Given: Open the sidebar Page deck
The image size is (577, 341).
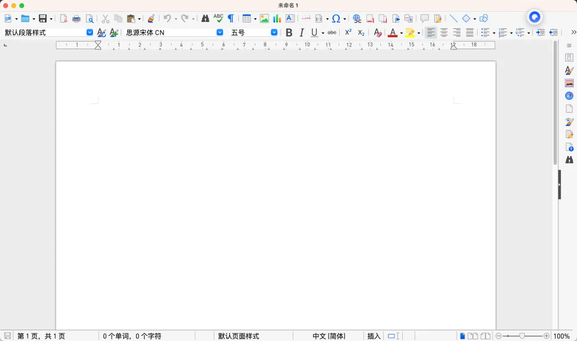Looking at the screenshot, I should coord(569,108).
